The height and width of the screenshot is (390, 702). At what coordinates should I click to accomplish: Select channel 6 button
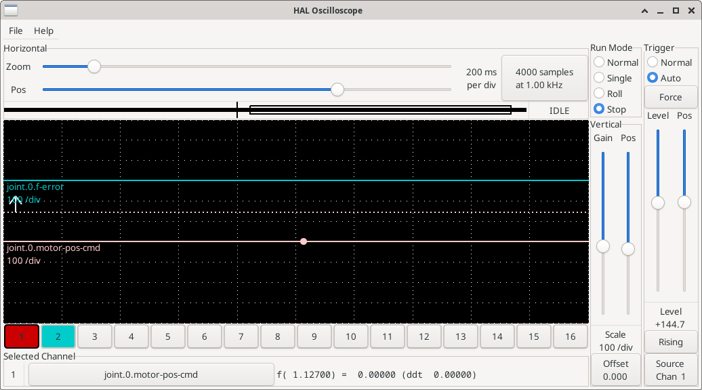coord(205,336)
